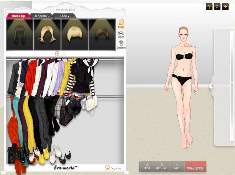Choose the long dark straight hairstyle

pos(20,35)
